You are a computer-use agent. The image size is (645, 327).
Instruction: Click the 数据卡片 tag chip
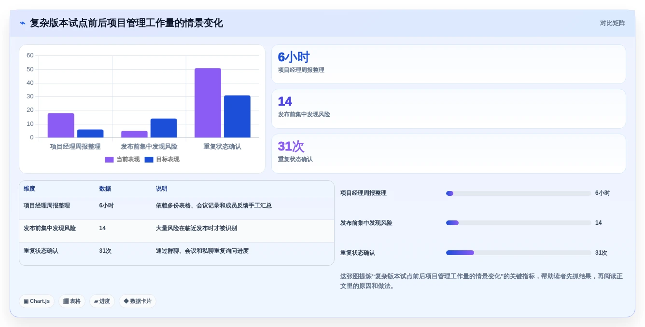click(x=138, y=301)
